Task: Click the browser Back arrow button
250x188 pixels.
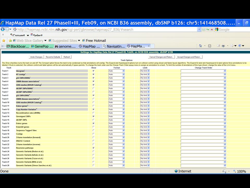Action: [3, 30]
